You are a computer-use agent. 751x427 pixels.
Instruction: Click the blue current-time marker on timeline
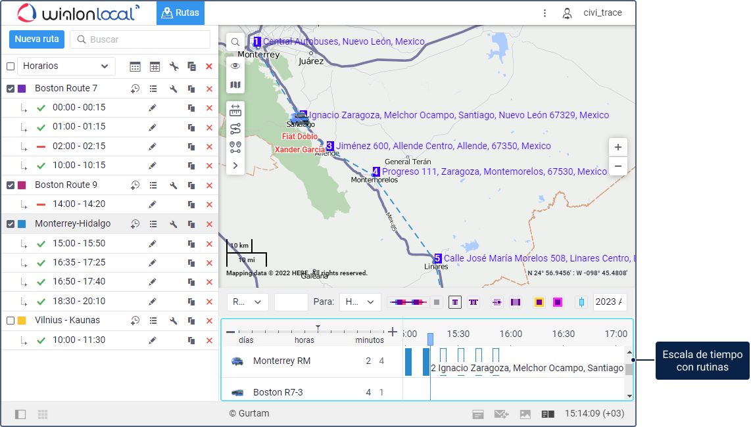[x=430, y=340]
